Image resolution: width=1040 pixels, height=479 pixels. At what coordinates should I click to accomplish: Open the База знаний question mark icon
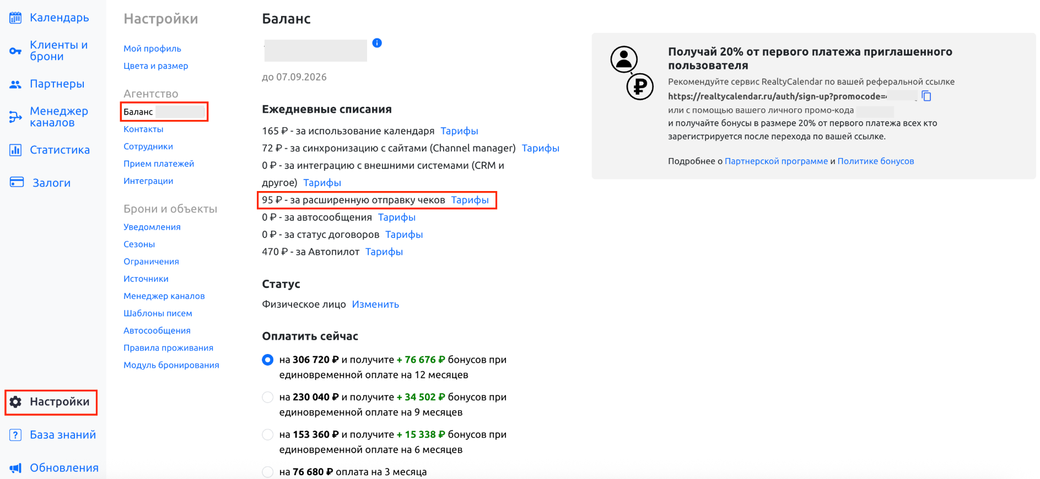pyautogui.click(x=15, y=435)
